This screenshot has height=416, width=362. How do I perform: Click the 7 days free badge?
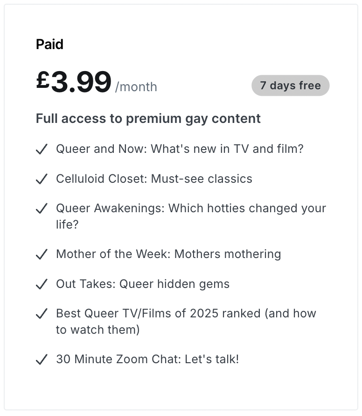click(290, 86)
